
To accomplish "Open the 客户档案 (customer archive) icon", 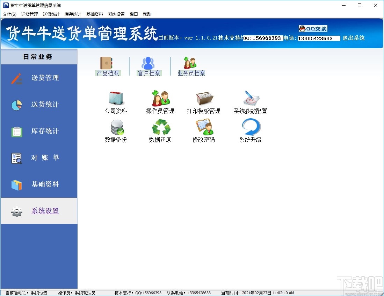I will tap(148, 66).
